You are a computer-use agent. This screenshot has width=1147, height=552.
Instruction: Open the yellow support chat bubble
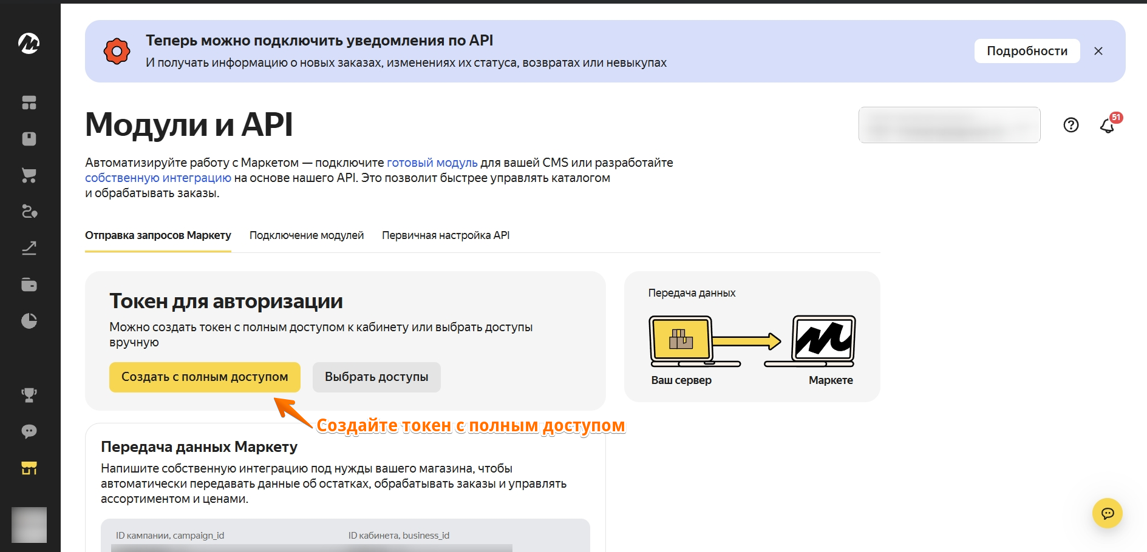click(x=1108, y=513)
